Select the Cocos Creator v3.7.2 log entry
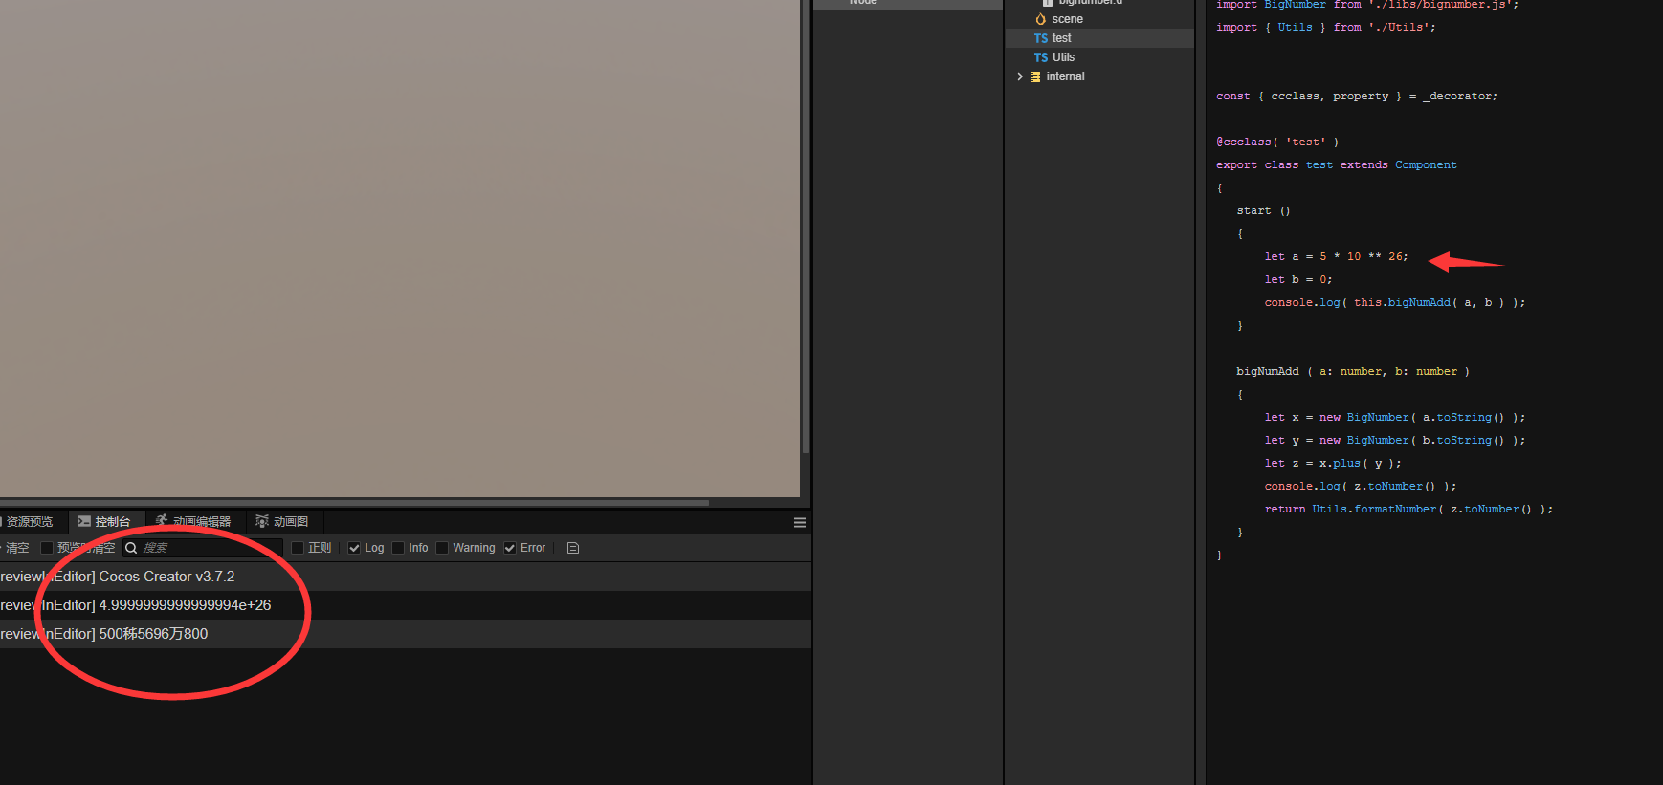The image size is (1663, 785). (406, 577)
